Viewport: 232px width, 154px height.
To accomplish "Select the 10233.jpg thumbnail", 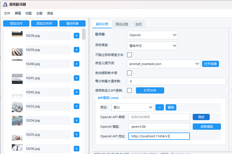I will (17, 107).
